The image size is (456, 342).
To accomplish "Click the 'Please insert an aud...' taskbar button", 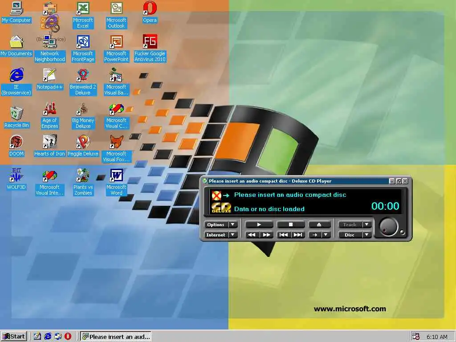I will (116, 337).
